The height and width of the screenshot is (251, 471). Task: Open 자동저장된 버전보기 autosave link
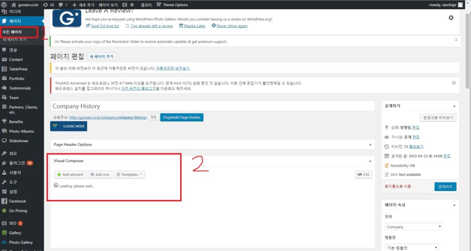(173, 68)
